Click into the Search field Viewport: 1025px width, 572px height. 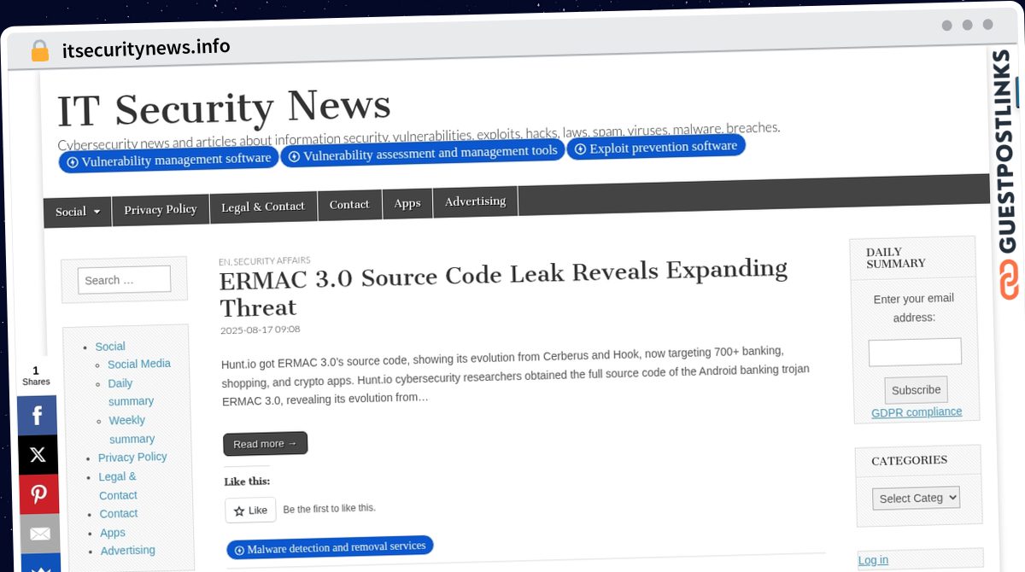(x=124, y=280)
